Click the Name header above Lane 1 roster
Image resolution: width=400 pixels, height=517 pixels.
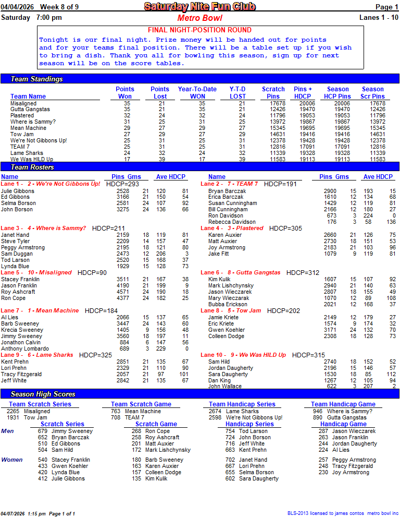[x=9, y=176]
